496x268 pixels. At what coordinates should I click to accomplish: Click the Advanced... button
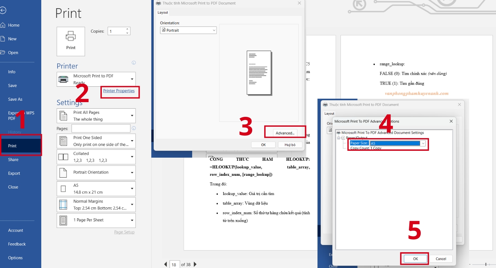click(285, 133)
